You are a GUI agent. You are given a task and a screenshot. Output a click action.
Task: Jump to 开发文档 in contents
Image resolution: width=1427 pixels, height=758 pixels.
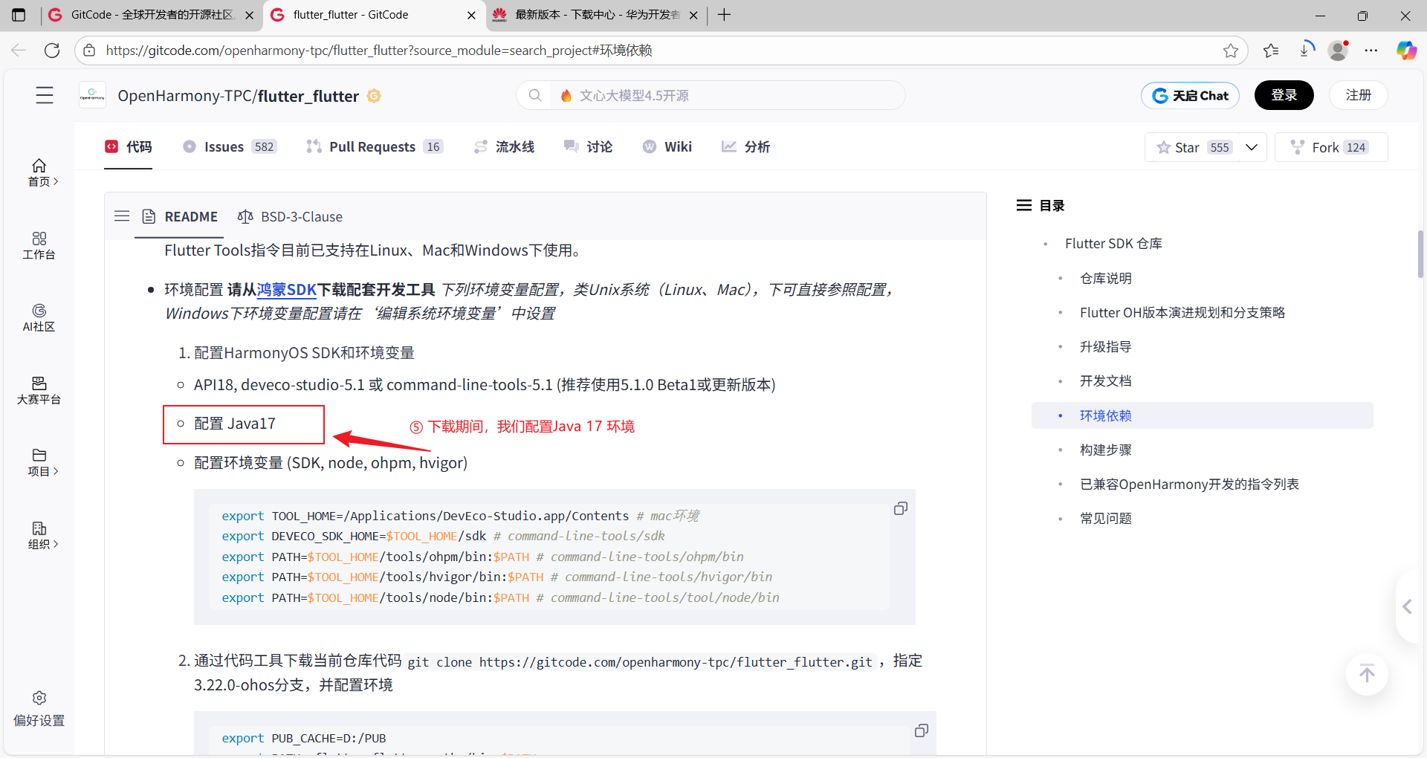1105,380
